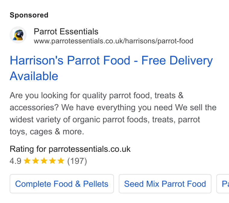Click the first gold rating star
Viewport: 229px width, 203px height.
click(27, 161)
